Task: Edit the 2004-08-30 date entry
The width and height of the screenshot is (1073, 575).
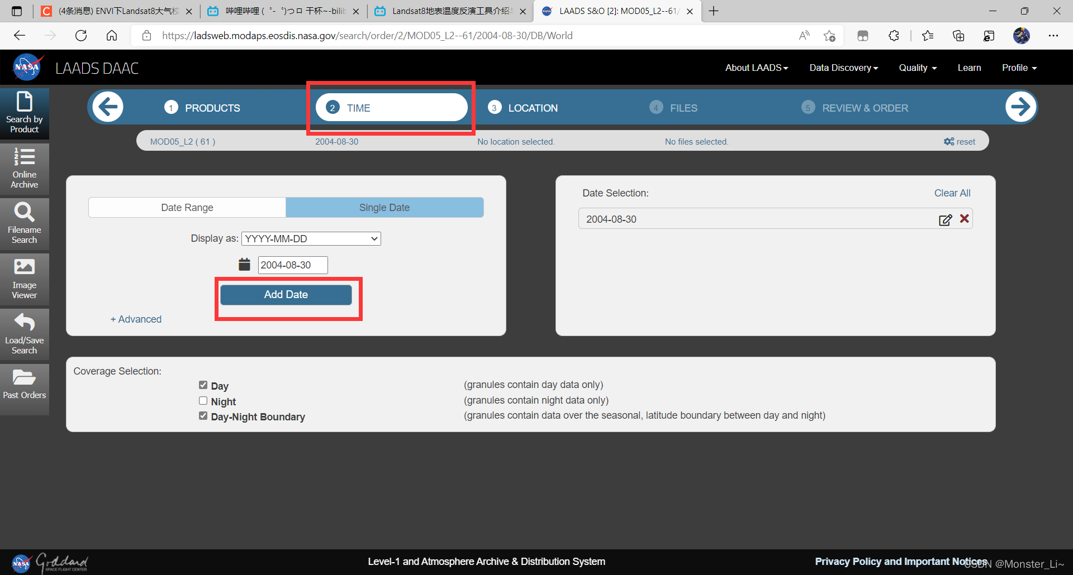Action: 945,219
